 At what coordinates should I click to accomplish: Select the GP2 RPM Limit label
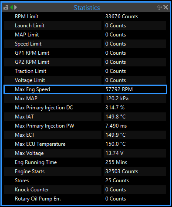coord(32,62)
